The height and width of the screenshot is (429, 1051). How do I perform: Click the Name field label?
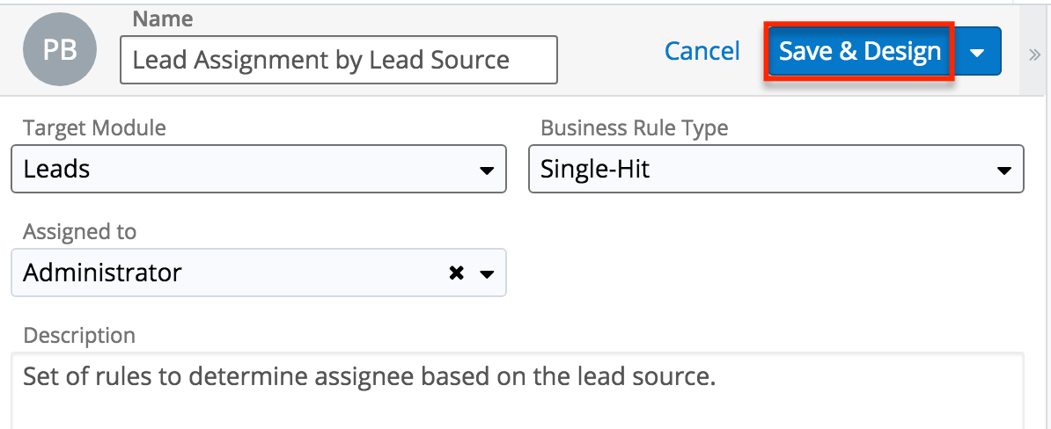coord(162,18)
